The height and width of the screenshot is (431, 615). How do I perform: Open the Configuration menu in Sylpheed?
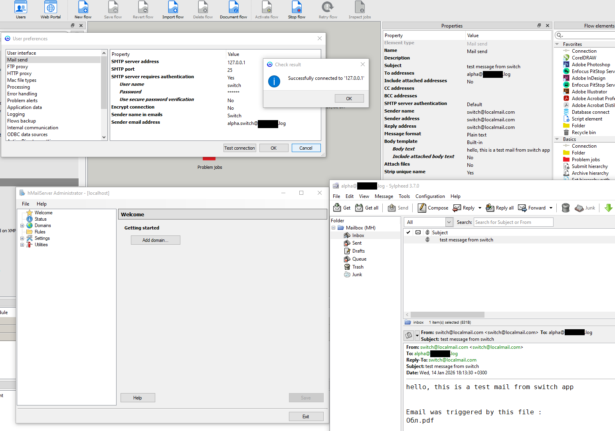[x=430, y=196]
